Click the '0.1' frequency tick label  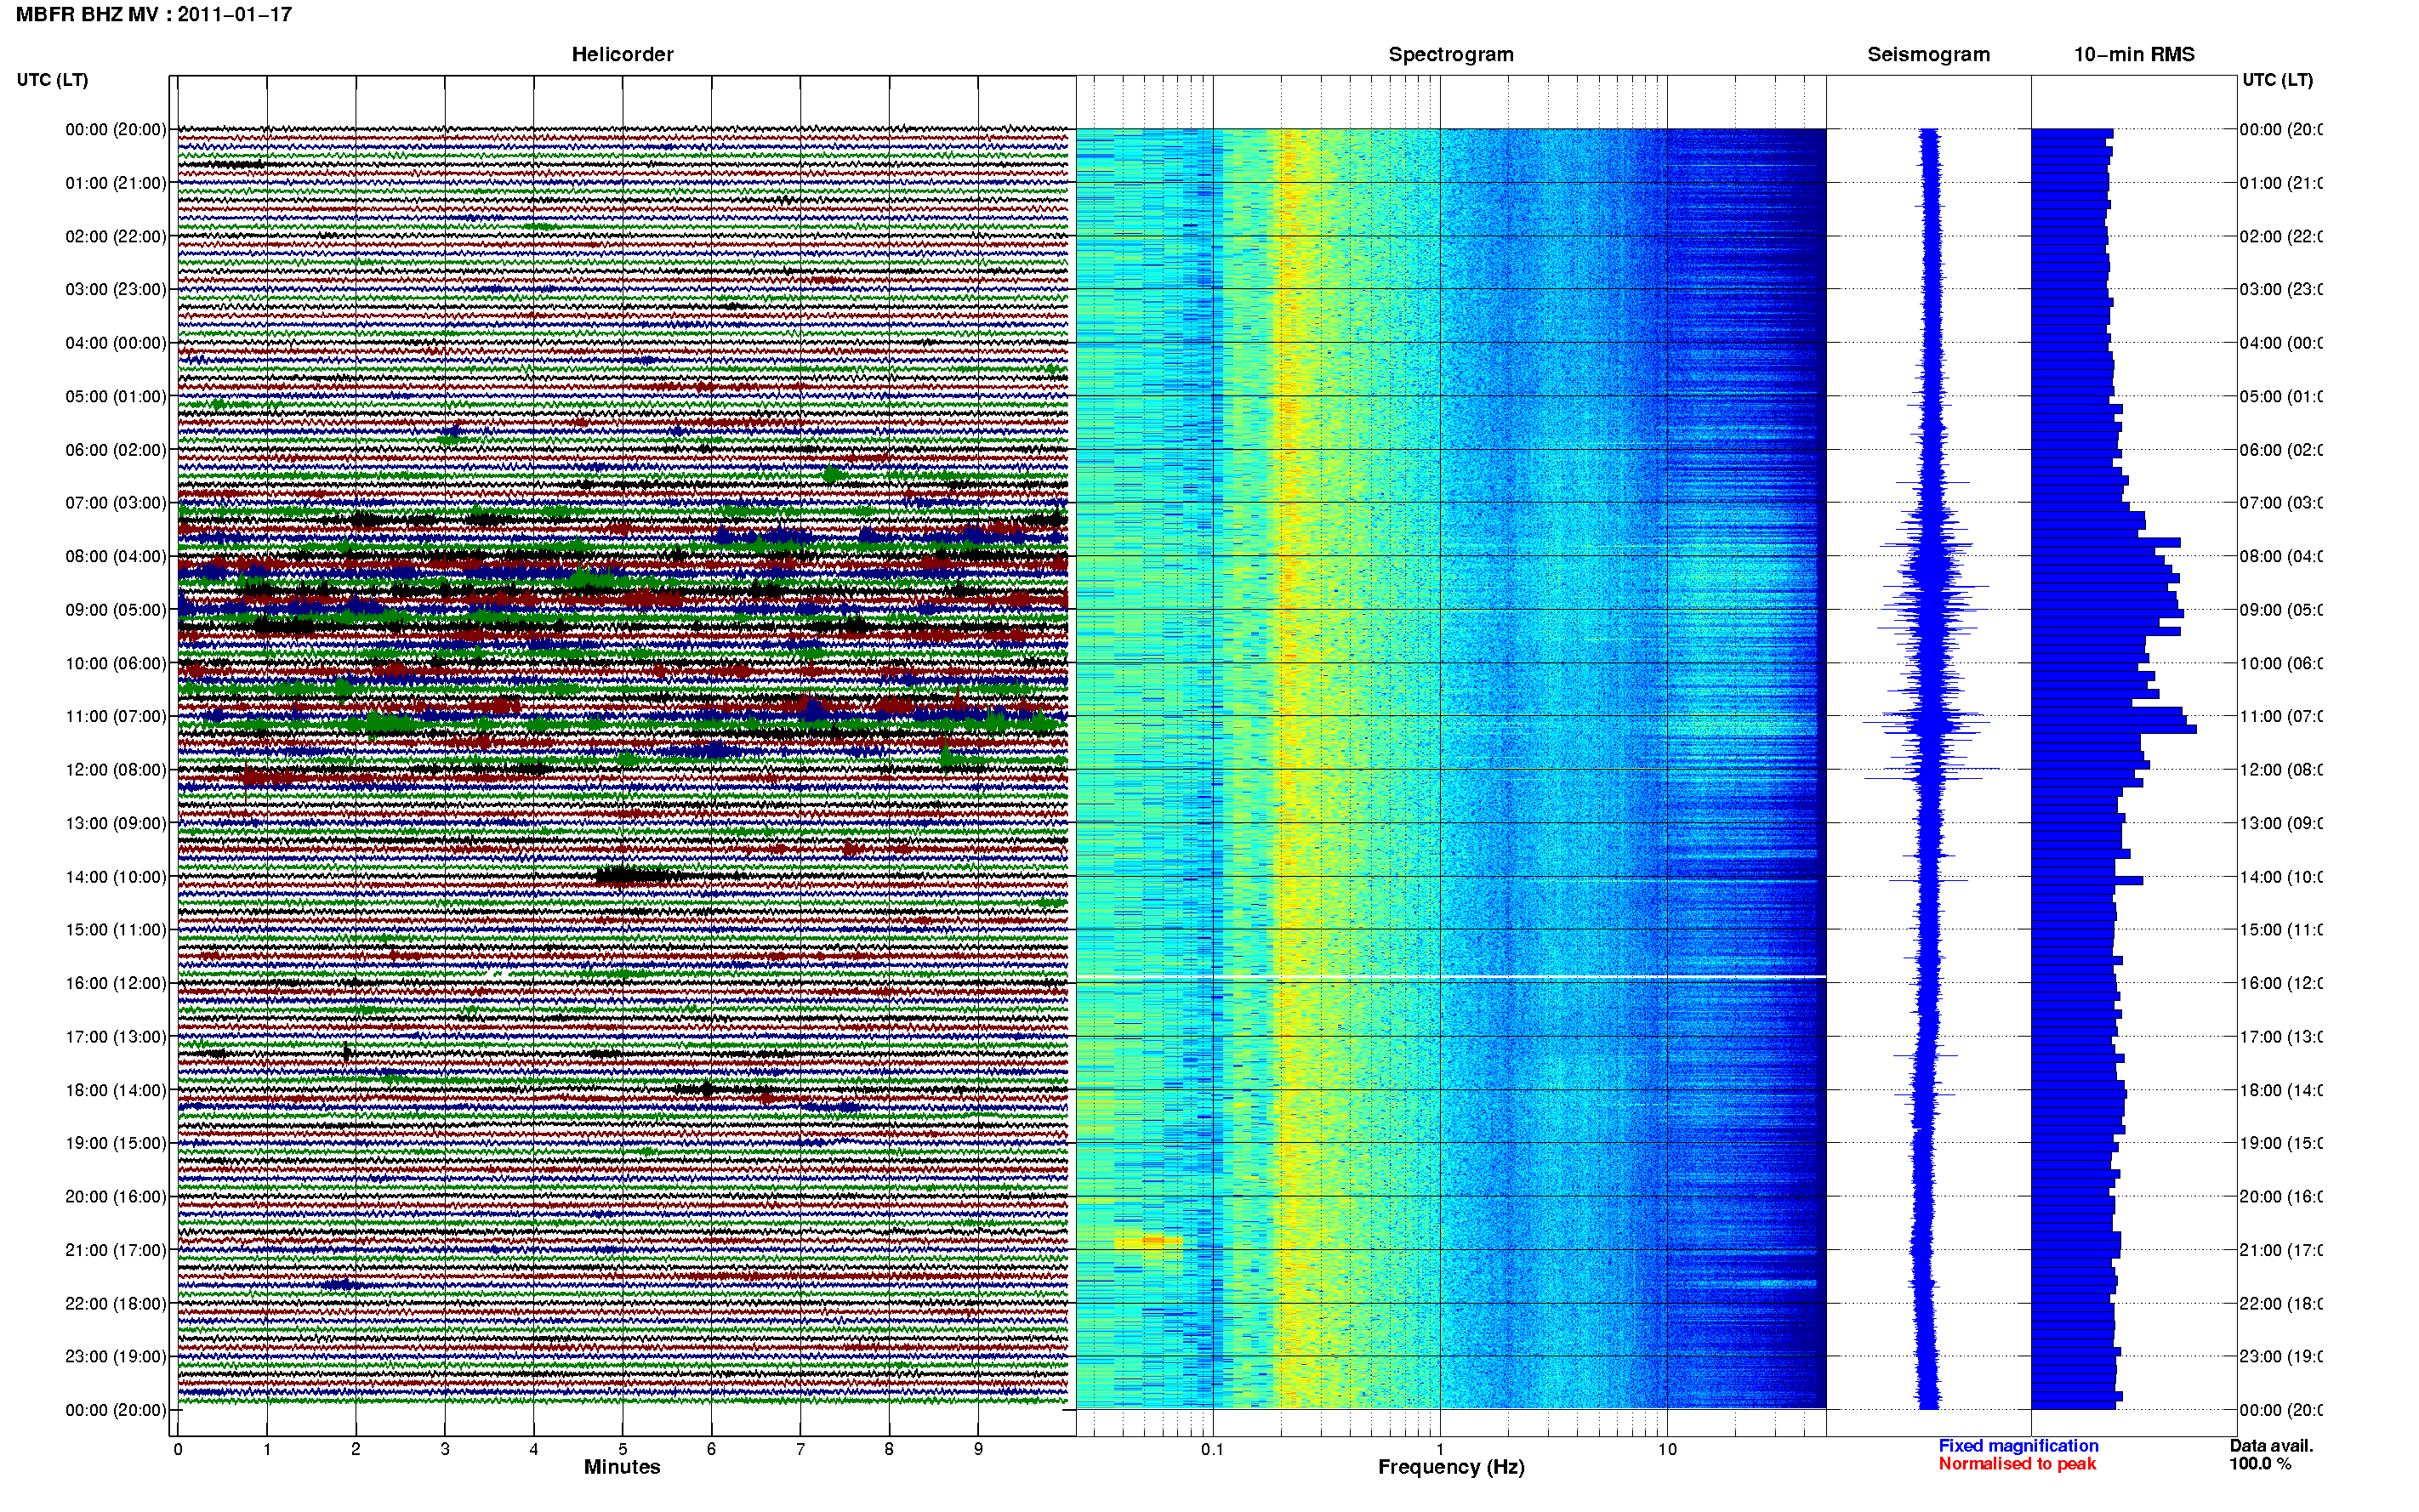[x=1212, y=1449]
